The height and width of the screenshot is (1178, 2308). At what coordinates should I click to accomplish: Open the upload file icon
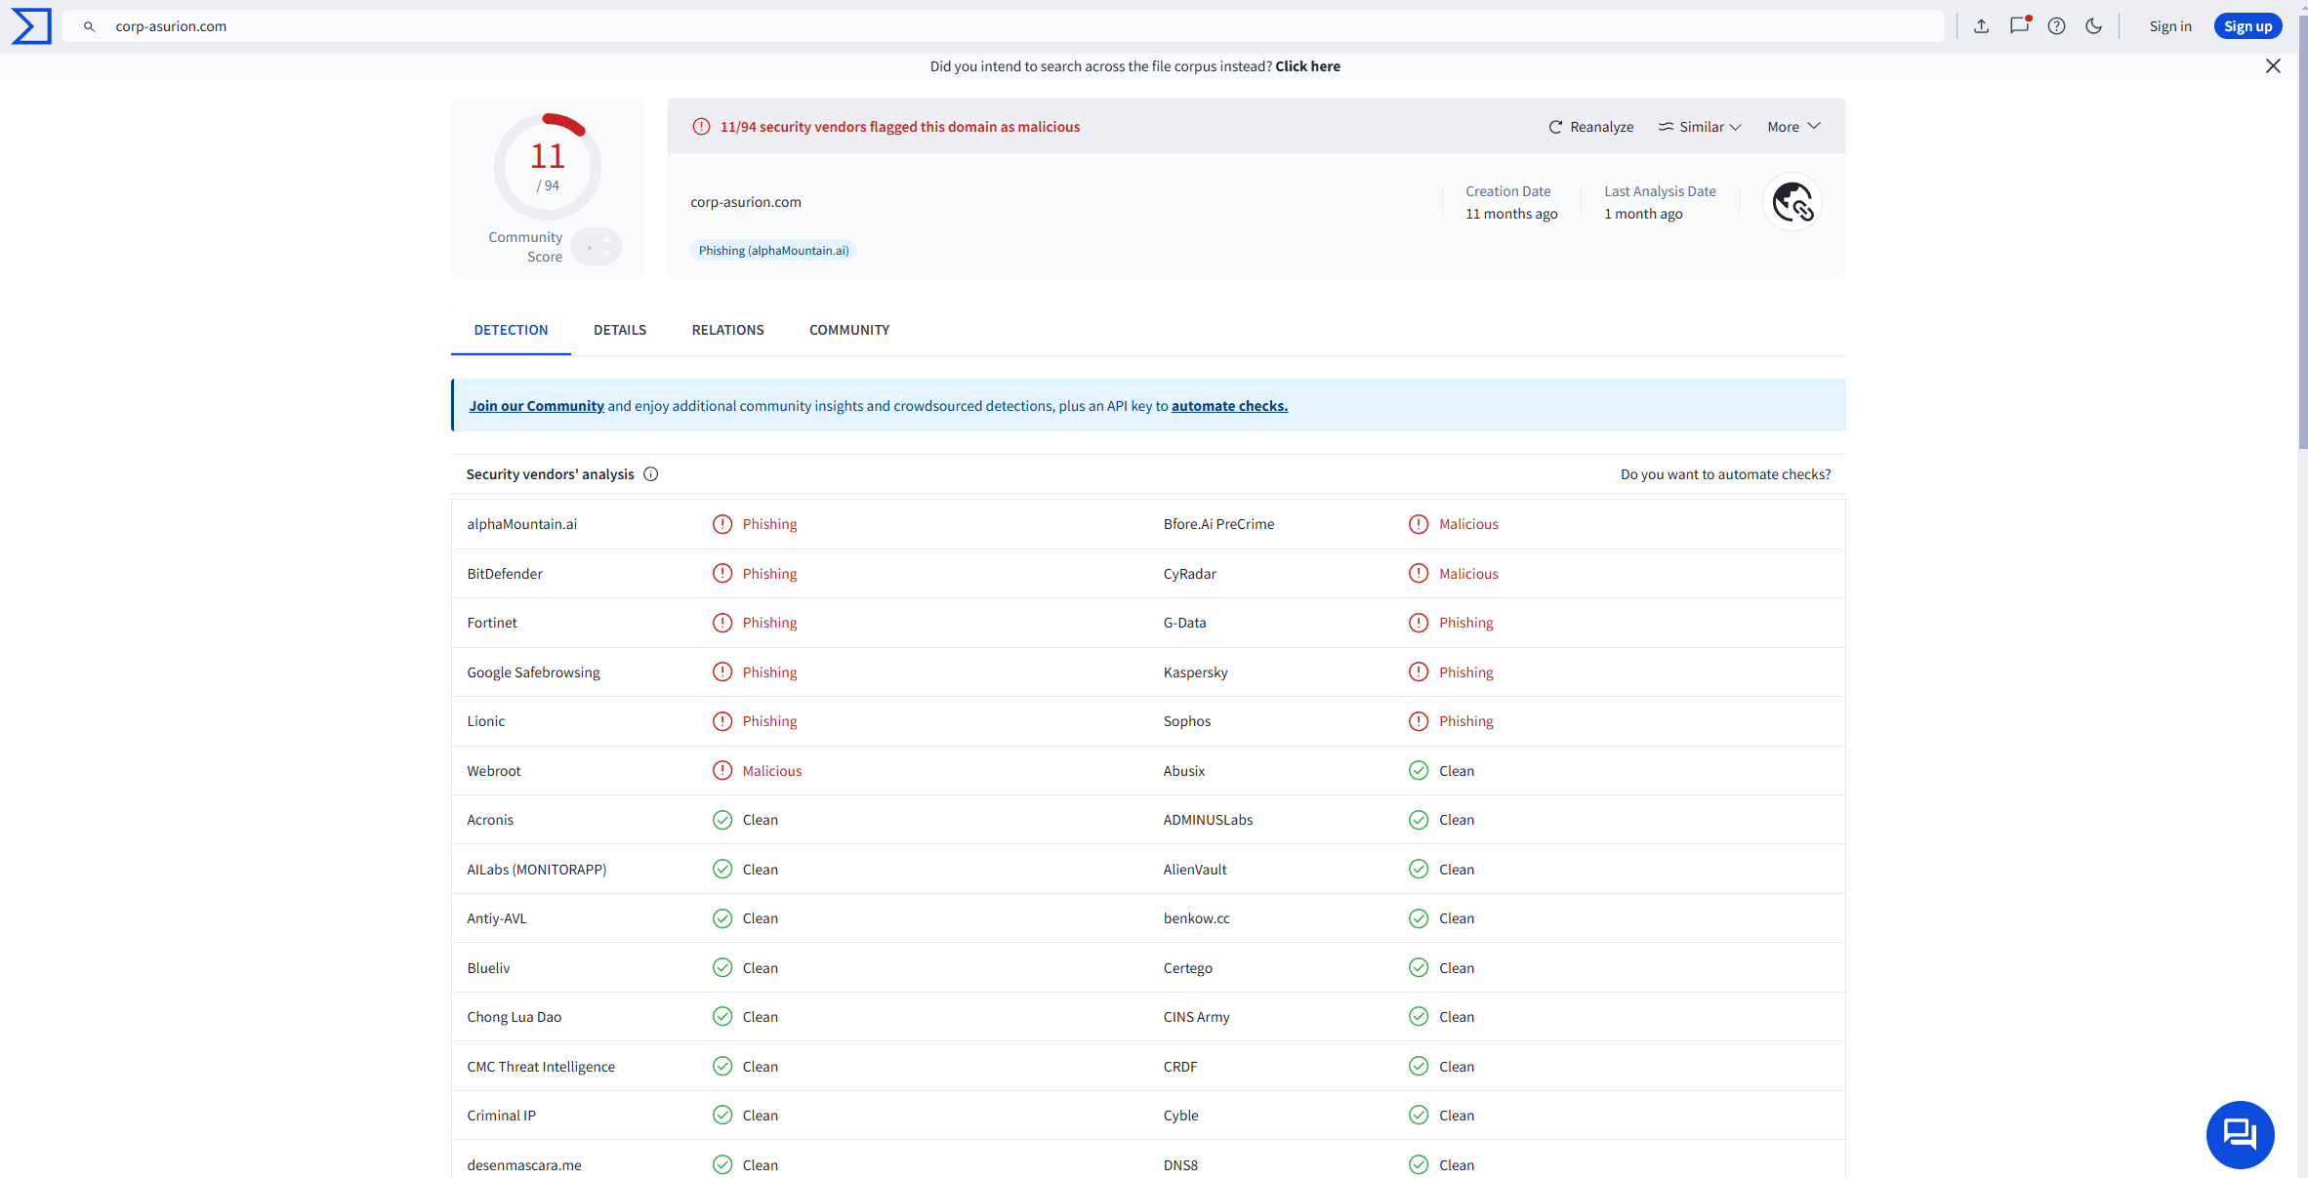[1981, 26]
